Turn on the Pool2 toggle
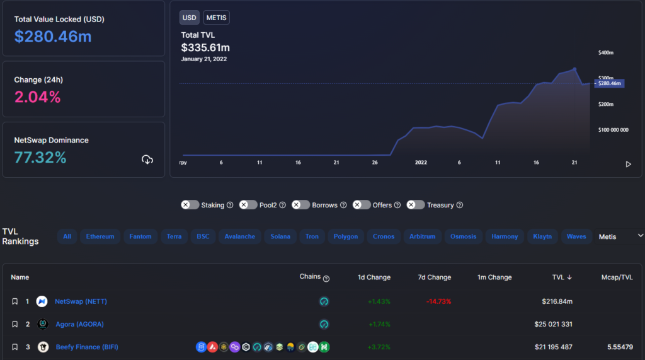Image resolution: width=645 pixels, height=360 pixels. (x=248, y=205)
